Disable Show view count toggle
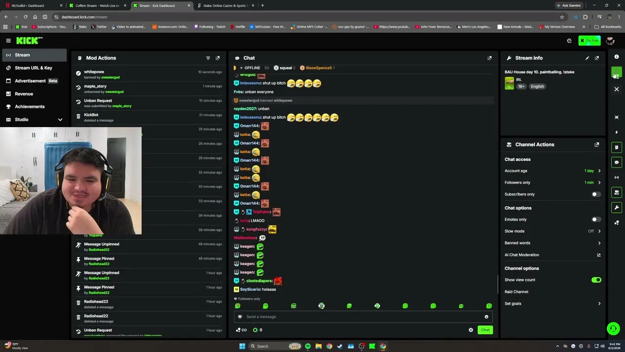 click(x=596, y=280)
